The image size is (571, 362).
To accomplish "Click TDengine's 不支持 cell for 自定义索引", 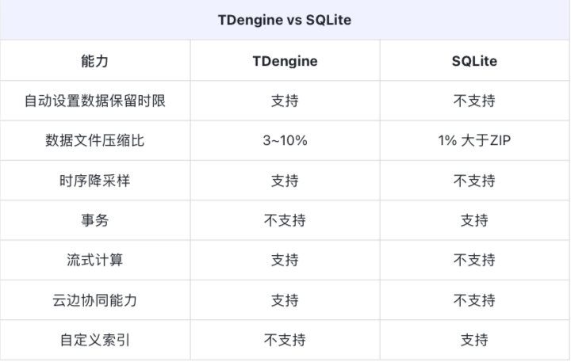I will (285, 341).
